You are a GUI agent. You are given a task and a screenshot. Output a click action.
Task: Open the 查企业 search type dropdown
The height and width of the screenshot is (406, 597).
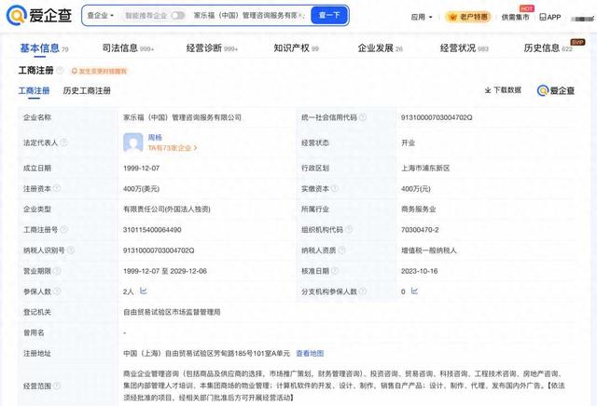click(x=101, y=16)
